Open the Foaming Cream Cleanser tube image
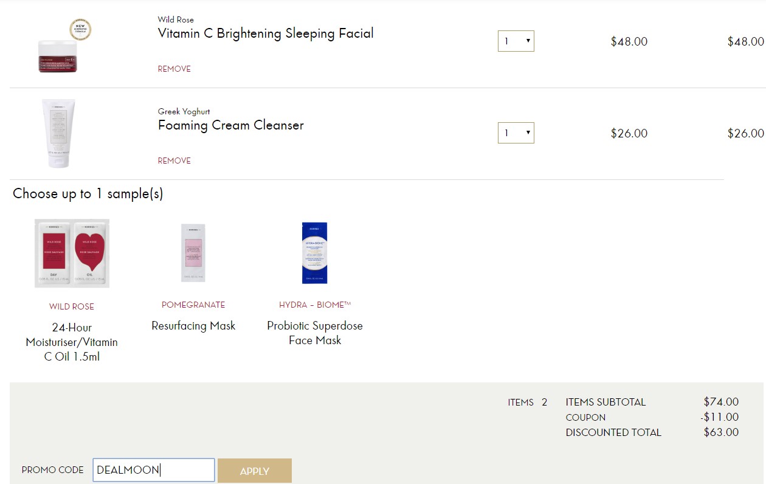The height and width of the screenshot is (484, 766). [58, 134]
